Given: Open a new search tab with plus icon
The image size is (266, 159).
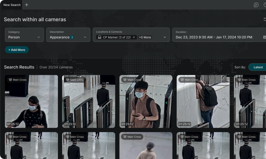Looking at the screenshot, I should [26, 5].
